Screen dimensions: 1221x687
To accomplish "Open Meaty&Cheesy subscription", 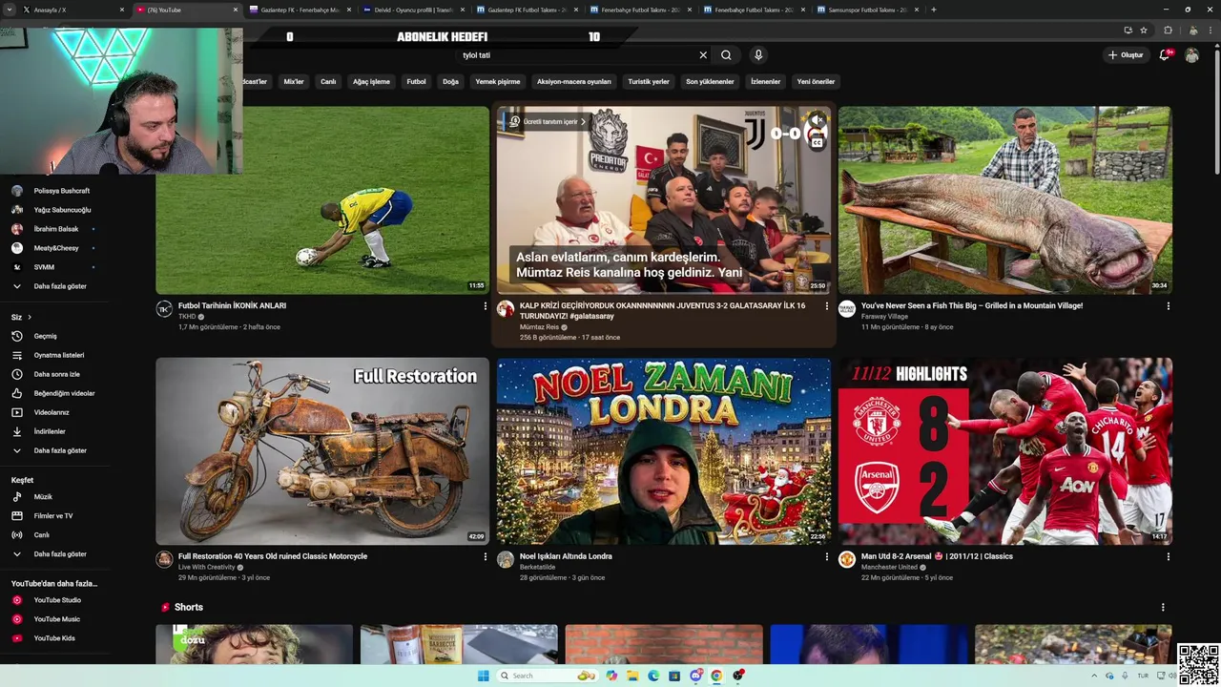I will pos(55,248).
